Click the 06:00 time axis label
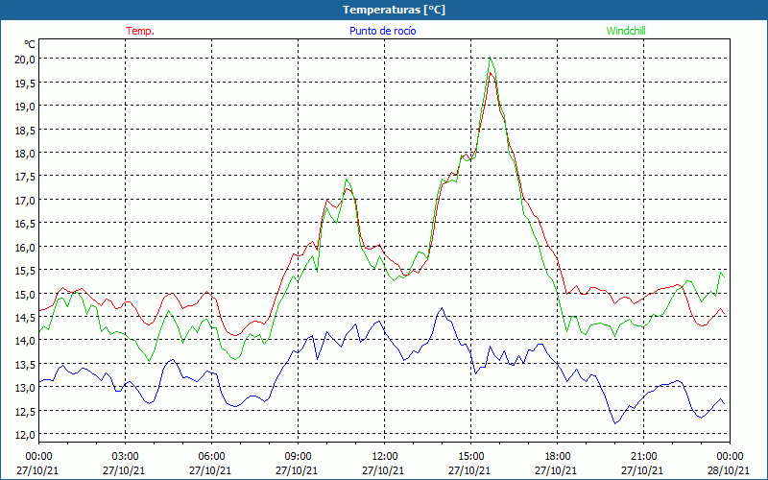 (211, 457)
